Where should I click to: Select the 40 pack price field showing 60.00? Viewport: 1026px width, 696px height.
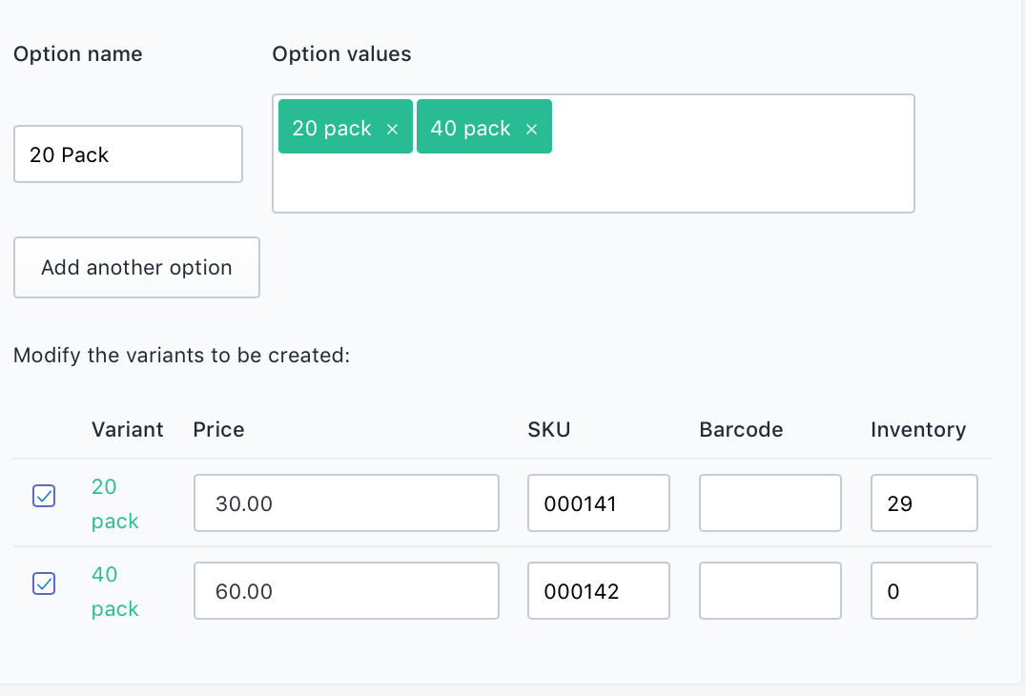tap(346, 591)
